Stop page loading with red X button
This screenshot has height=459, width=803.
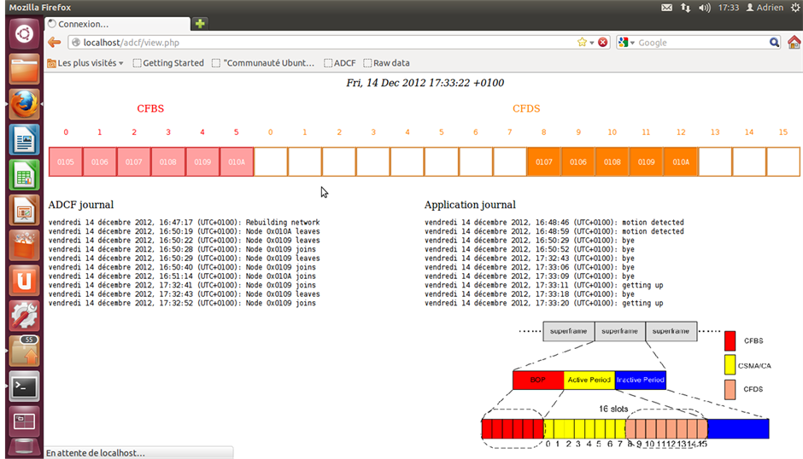[602, 42]
